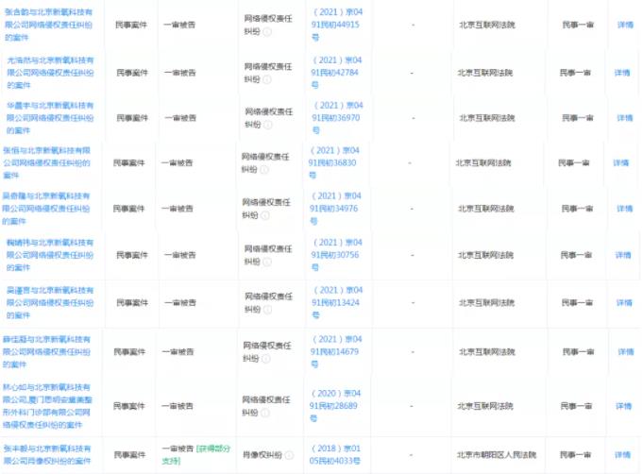Open 华晨宇 case title link

tap(50, 118)
